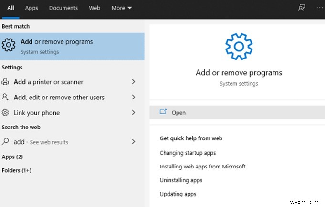325x207 pixels.
Task: Expand the Apps (2) results group
Action: (12, 157)
